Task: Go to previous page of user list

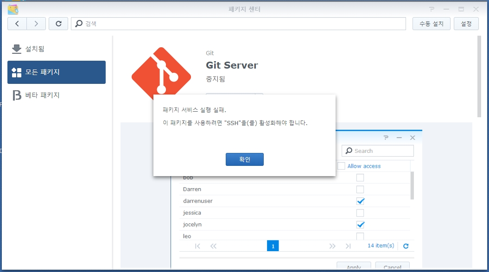Action: pyautogui.click(x=213, y=246)
